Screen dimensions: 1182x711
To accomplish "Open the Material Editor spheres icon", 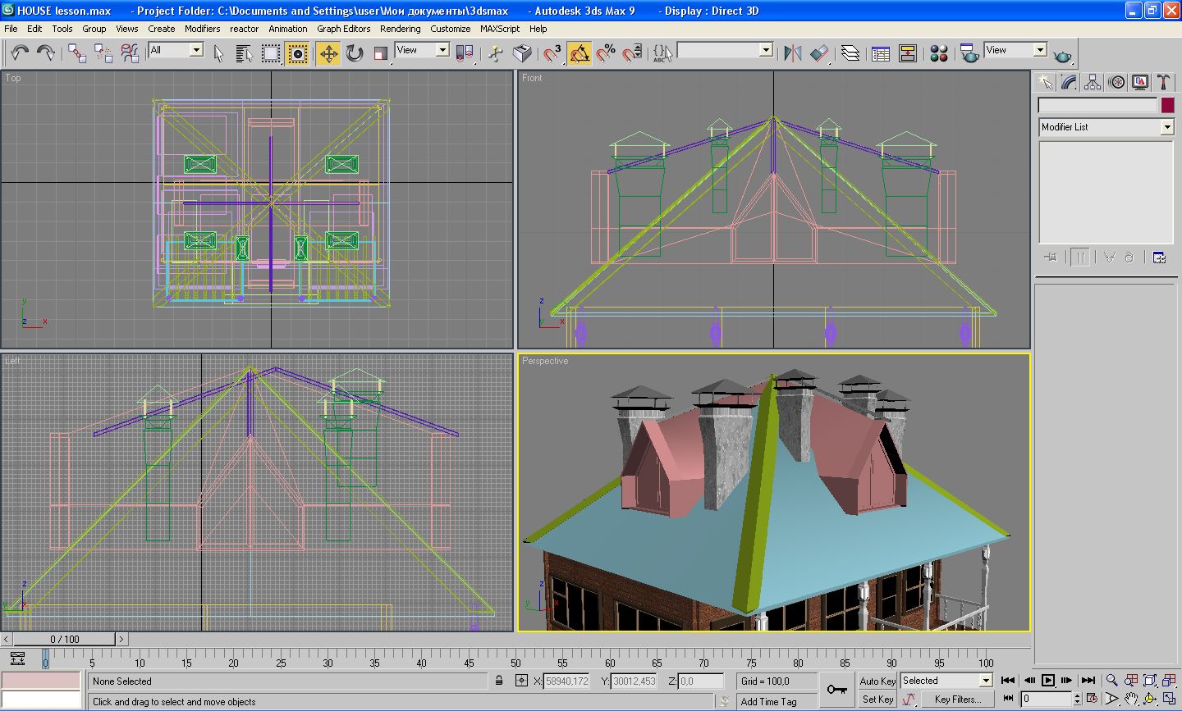I will point(939,53).
